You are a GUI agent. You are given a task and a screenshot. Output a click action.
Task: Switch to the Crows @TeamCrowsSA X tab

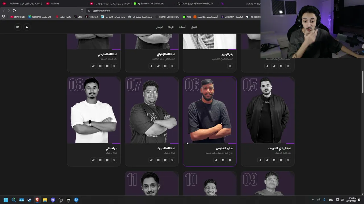click(196, 3)
